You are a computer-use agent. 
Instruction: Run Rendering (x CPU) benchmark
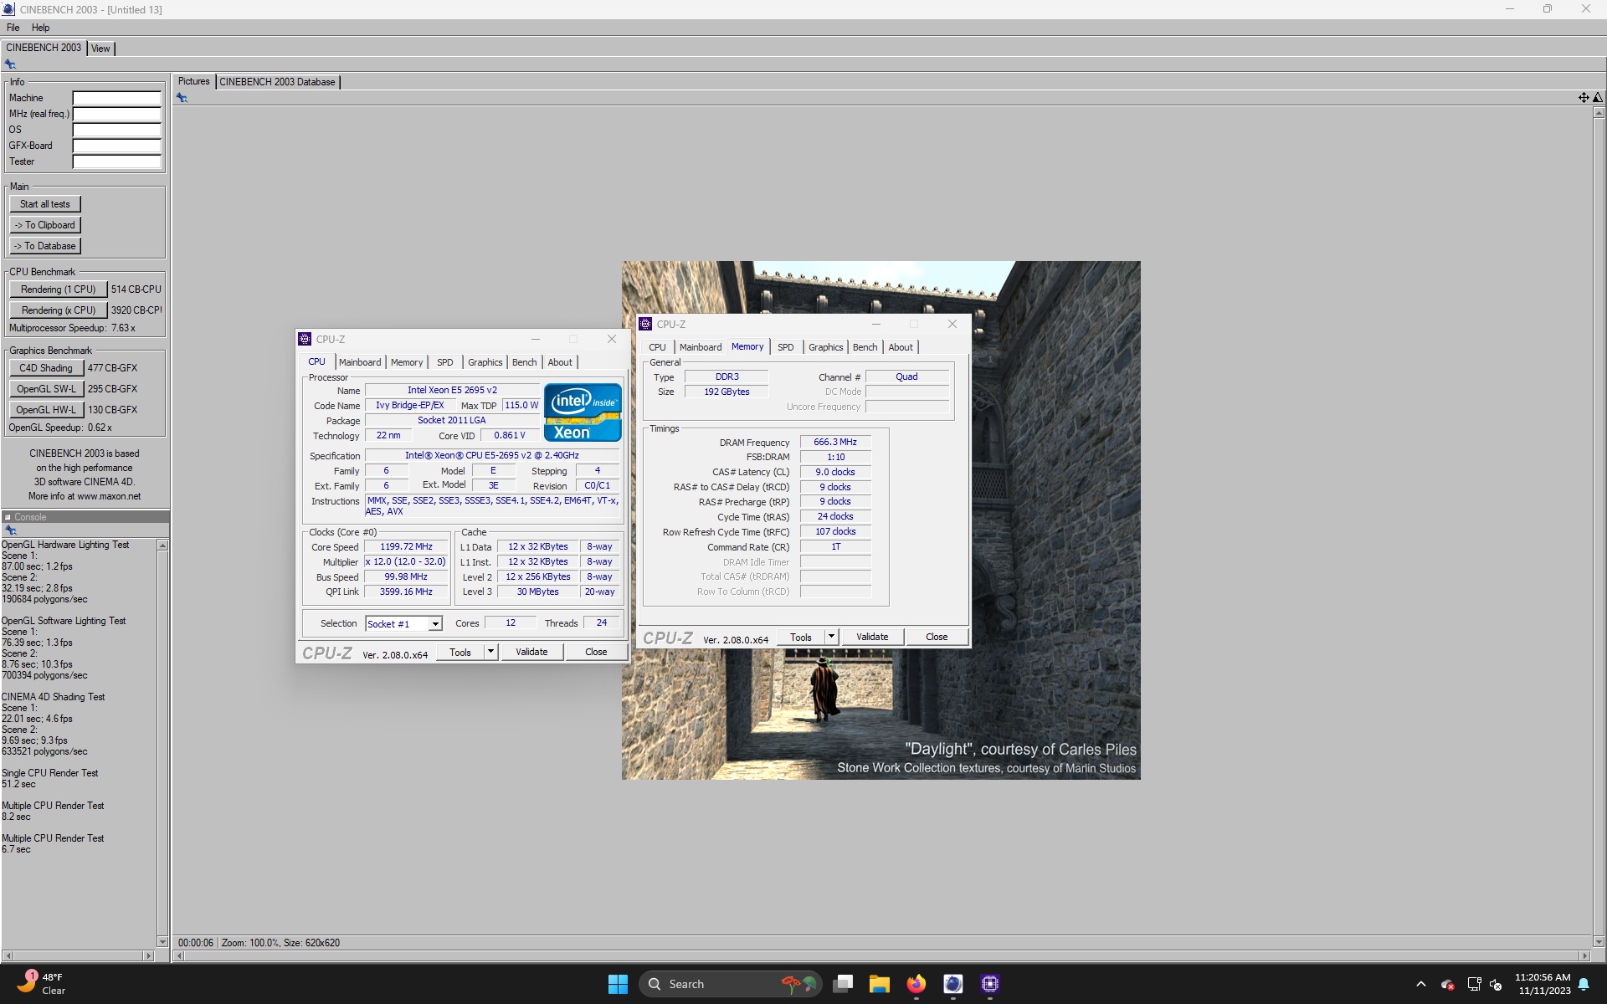click(x=58, y=310)
